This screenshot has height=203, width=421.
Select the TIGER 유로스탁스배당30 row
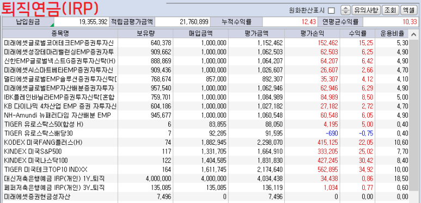tap(205, 133)
